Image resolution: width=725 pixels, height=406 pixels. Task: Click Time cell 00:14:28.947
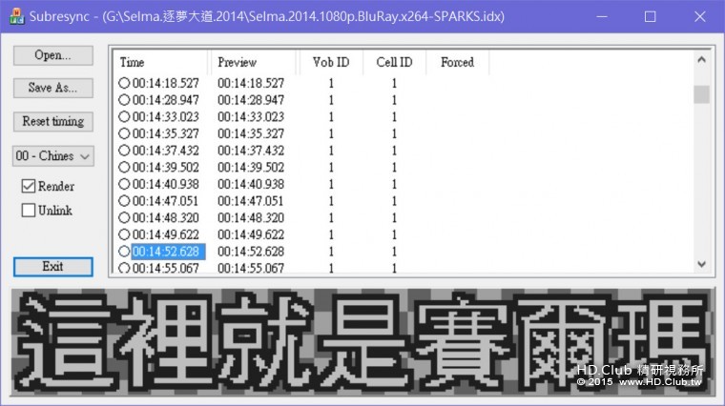pos(166,100)
